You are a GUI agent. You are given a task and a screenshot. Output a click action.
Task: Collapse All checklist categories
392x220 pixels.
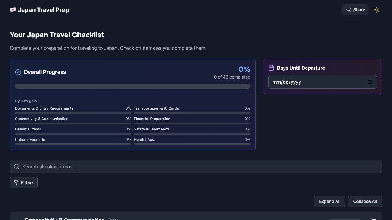(x=365, y=201)
